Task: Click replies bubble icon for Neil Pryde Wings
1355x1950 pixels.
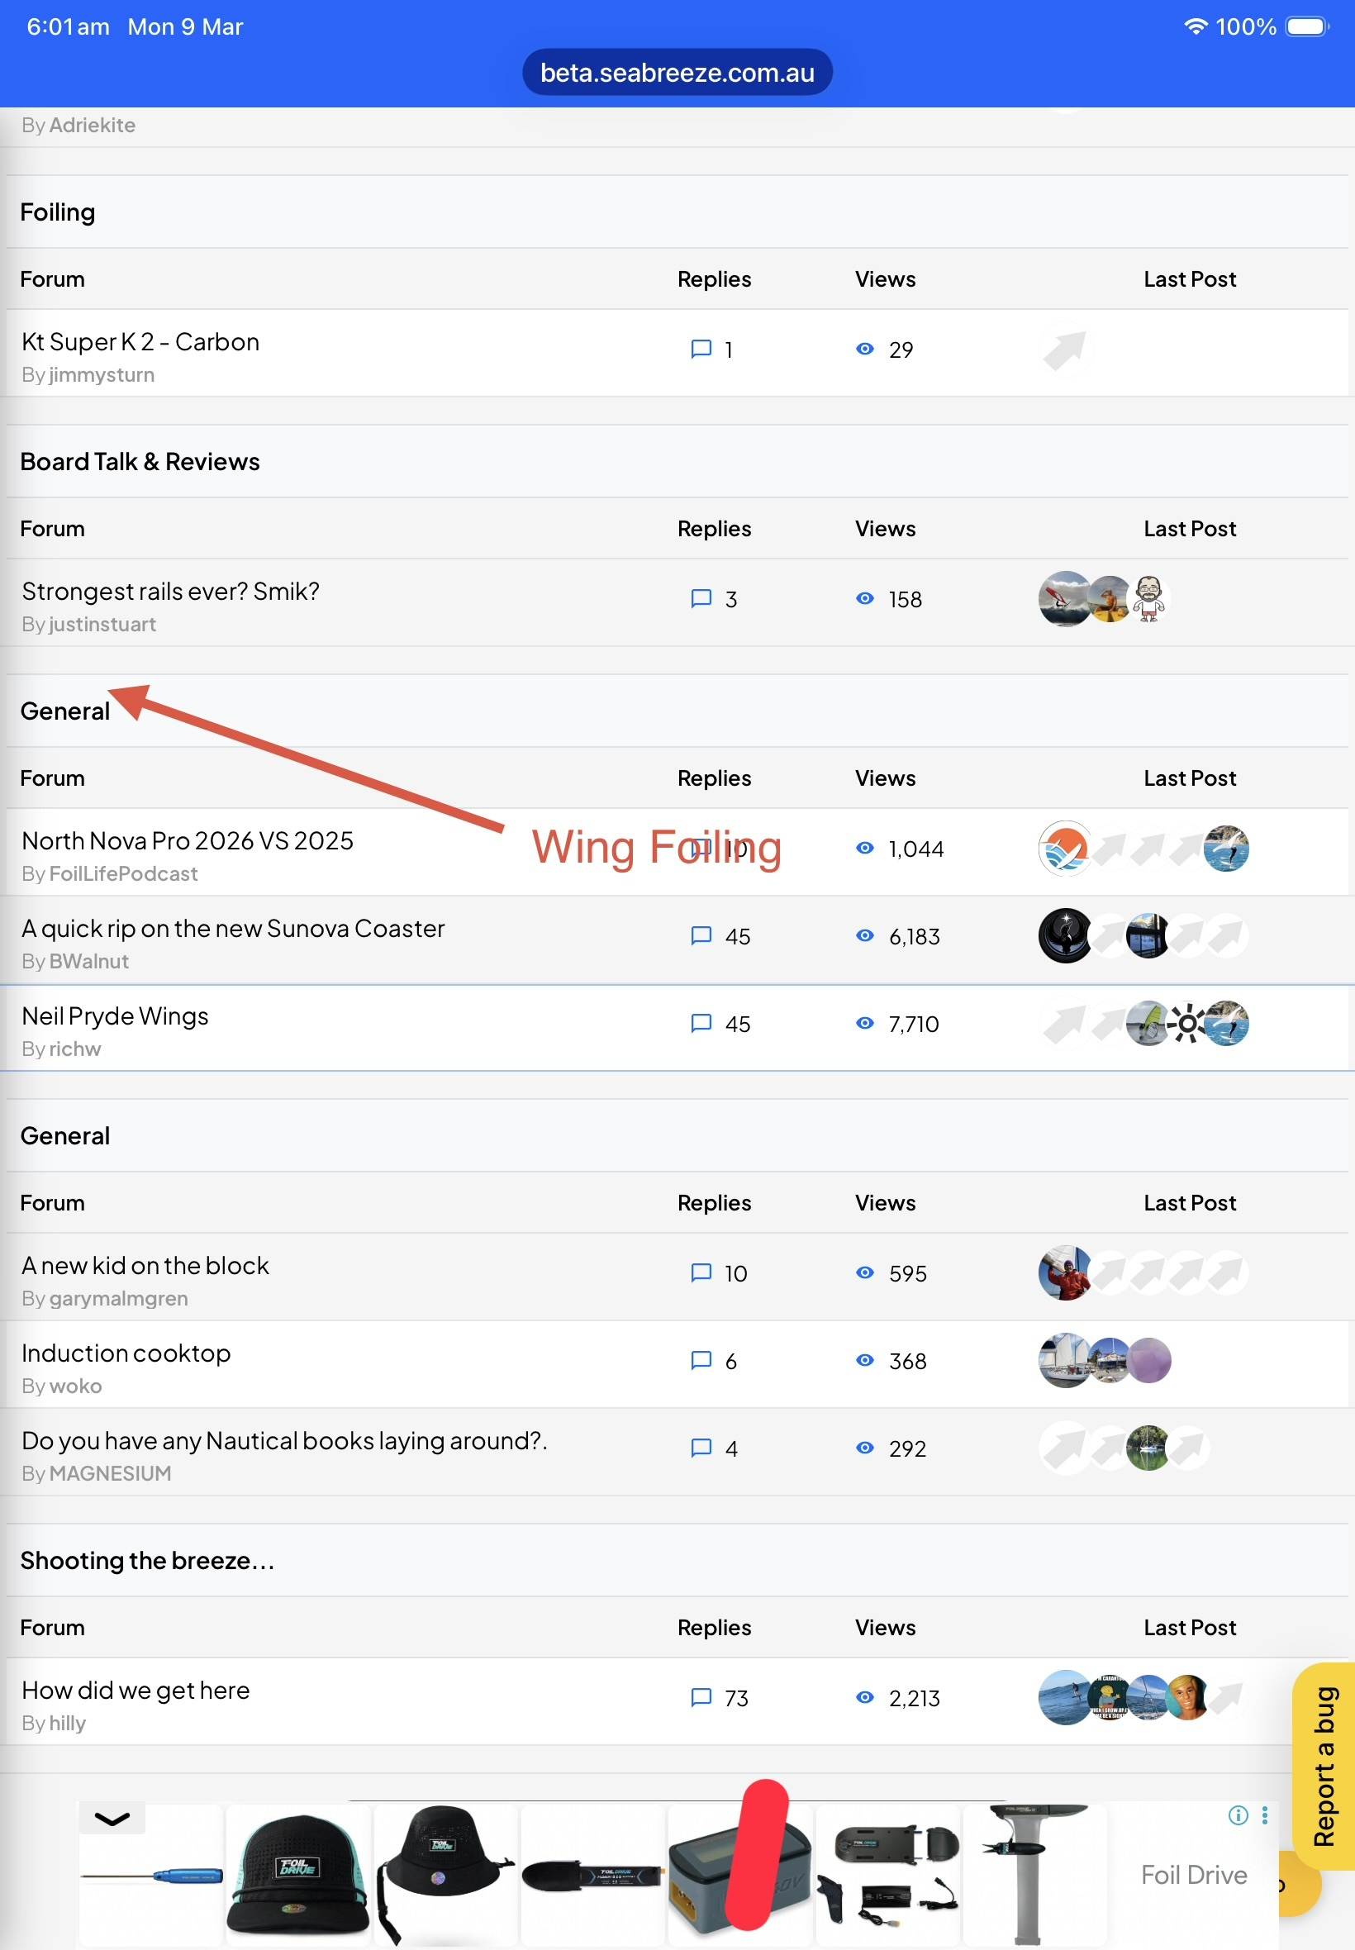Action: coord(701,1023)
